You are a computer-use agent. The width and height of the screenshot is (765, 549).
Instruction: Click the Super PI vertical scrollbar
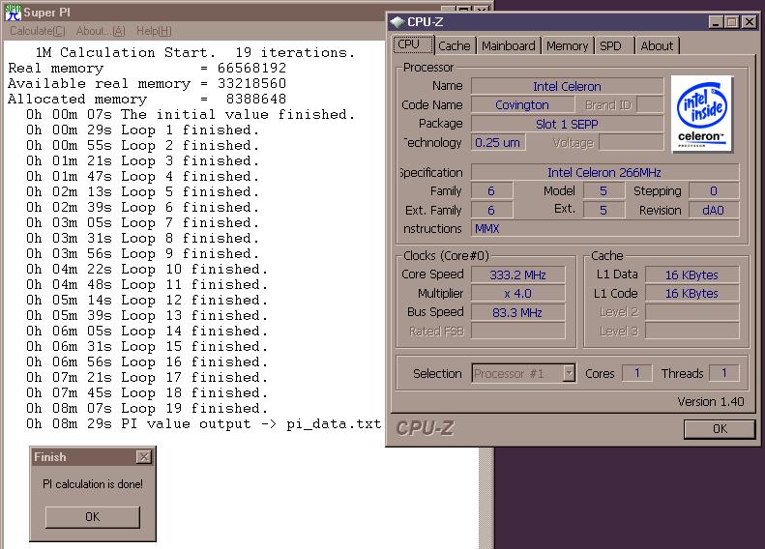pyautogui.click(x=485, y=498)
